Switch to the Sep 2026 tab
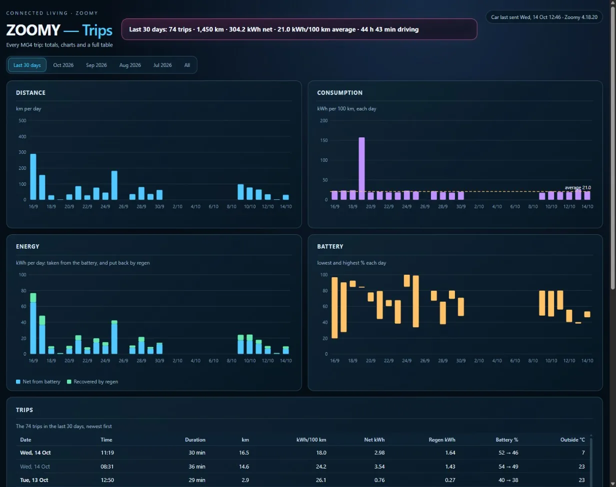This screenshot has width=616, height=487. tap(96, 65)
